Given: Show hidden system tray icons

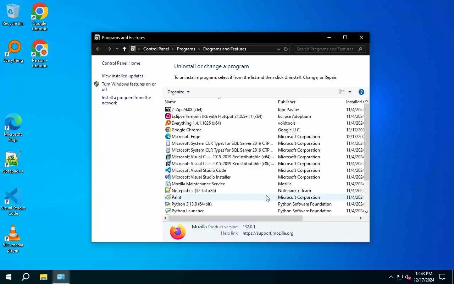Looking at the screenshot, I should click(391, 277).
